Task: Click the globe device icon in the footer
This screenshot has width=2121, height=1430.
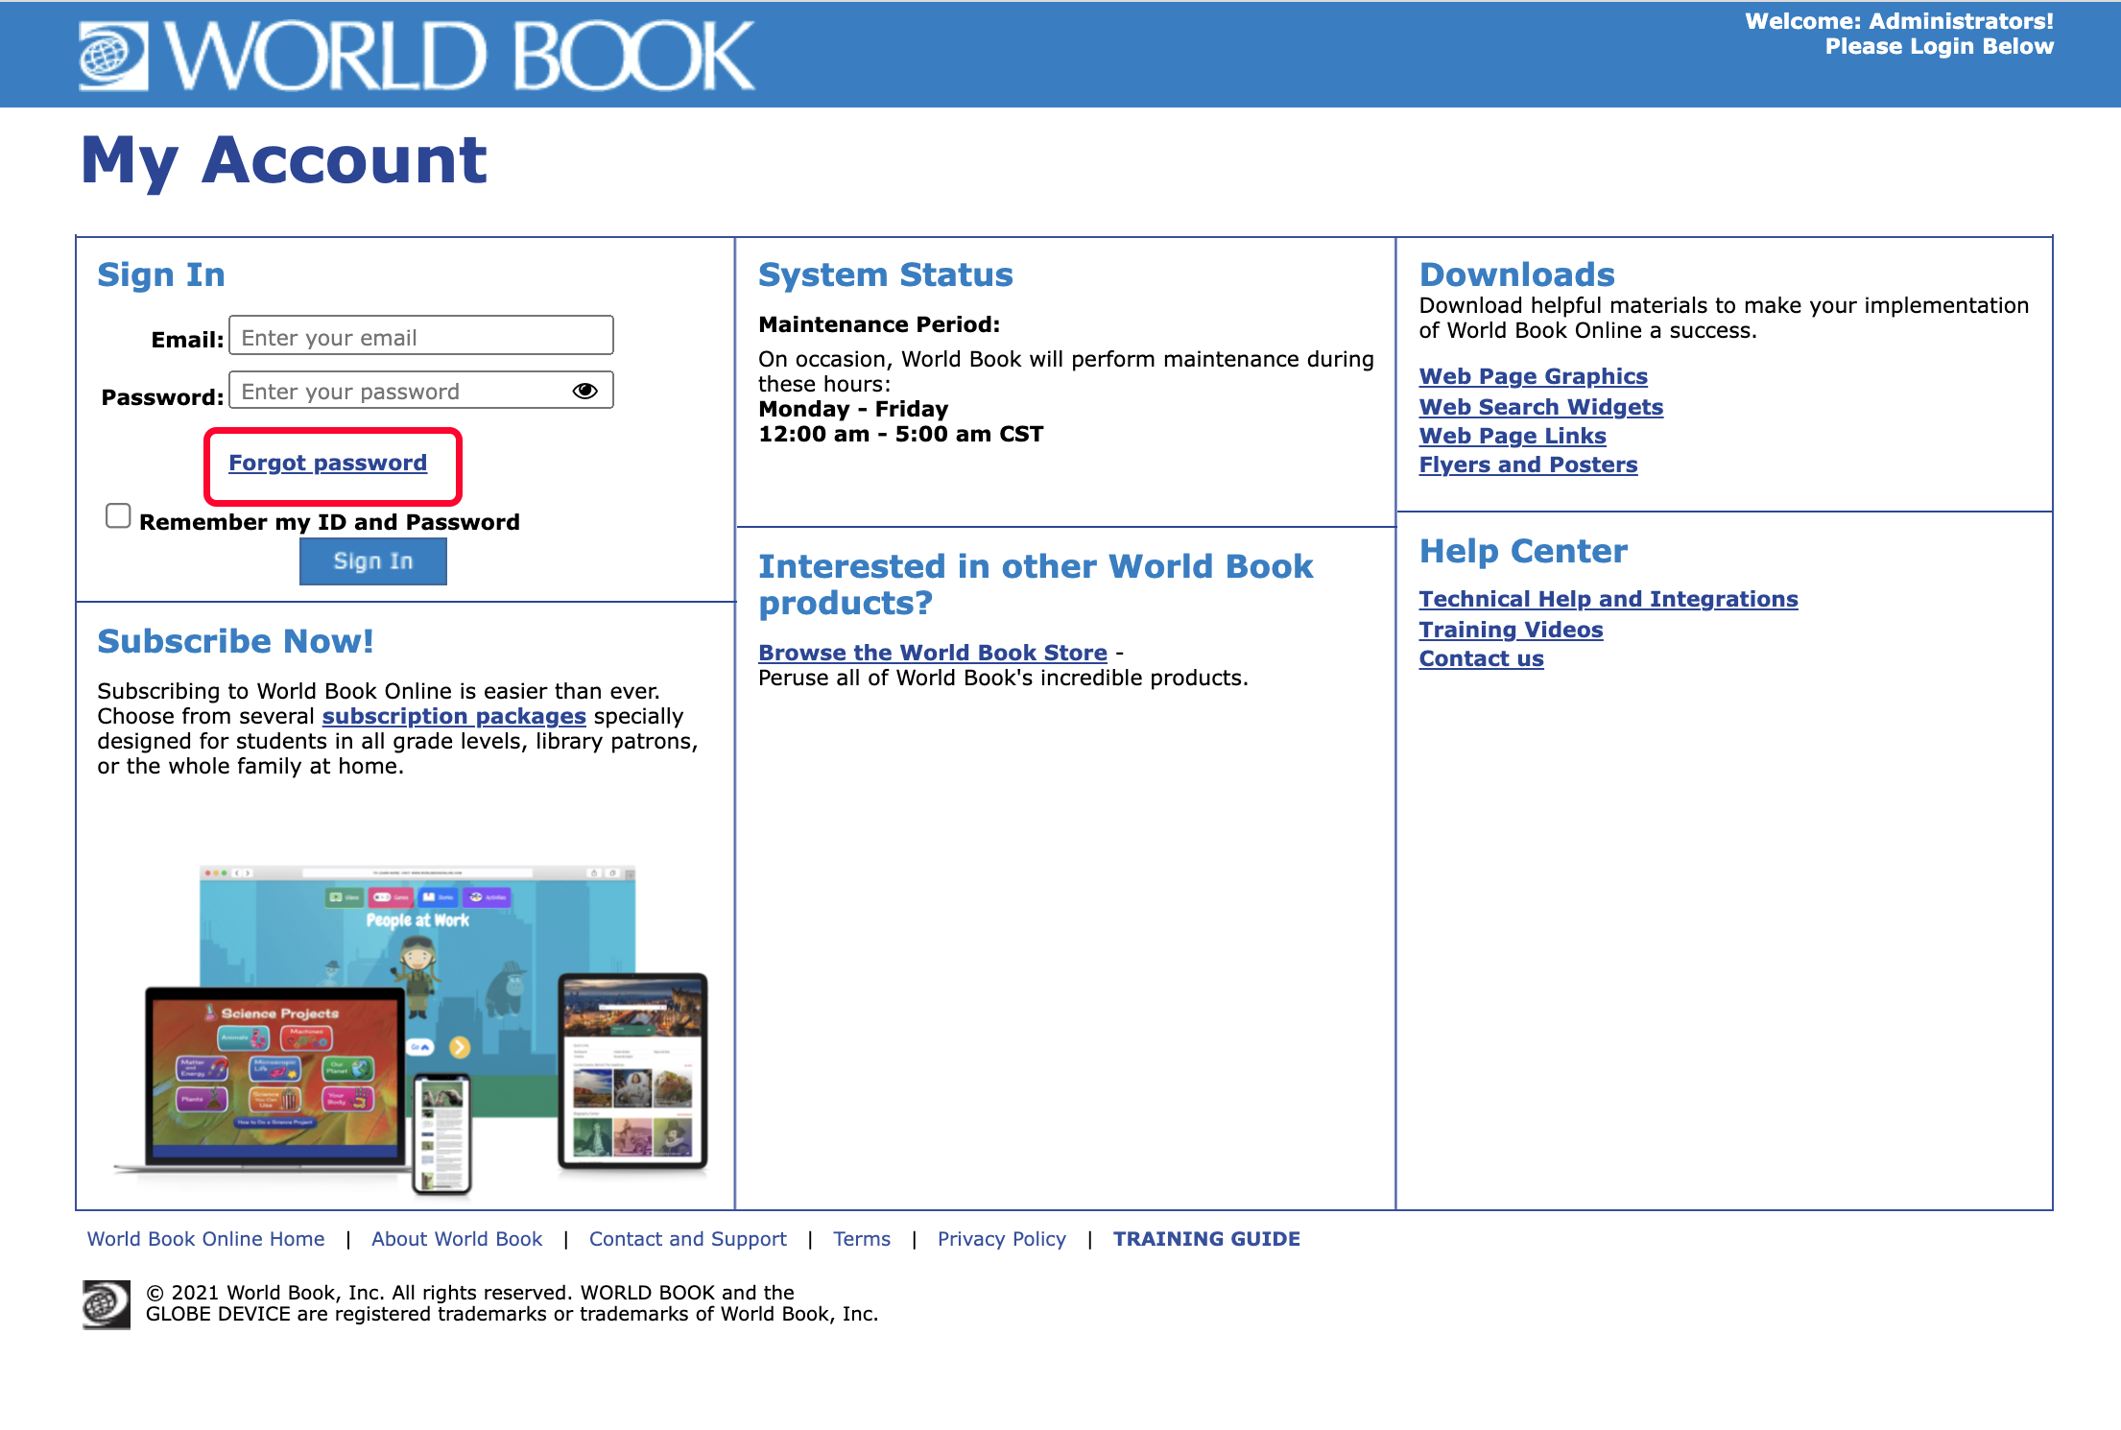Action: [x=106, y=1304]
